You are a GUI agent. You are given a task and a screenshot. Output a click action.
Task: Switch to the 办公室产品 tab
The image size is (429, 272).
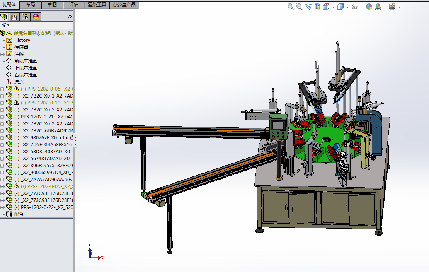pyautogui.click(x=124, y=5)
